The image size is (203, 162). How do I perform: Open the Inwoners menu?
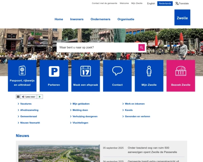77,19
